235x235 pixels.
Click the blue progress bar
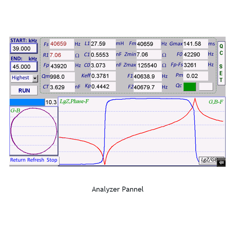[27, 102]
